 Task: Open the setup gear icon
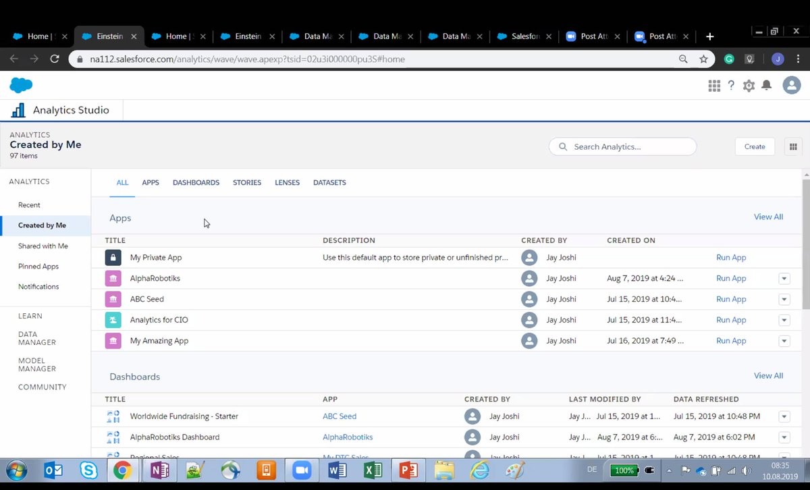pyautogui.click(x=749, y=86)
